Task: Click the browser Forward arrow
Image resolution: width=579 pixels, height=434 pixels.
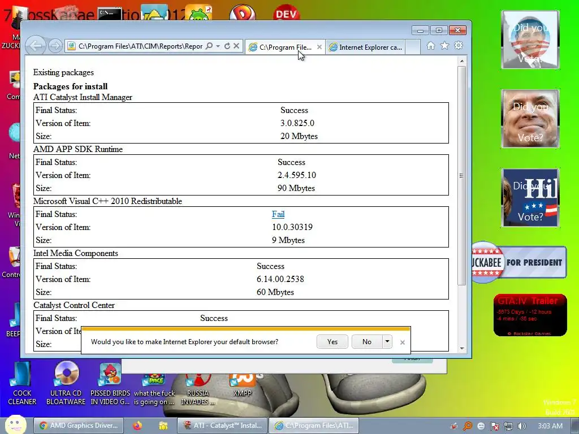Action: pos(55,46)
